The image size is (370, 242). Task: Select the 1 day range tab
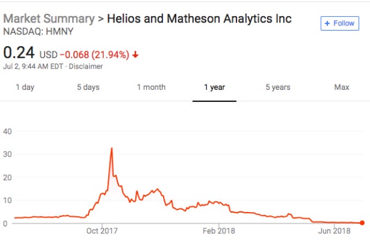(24, 88)
